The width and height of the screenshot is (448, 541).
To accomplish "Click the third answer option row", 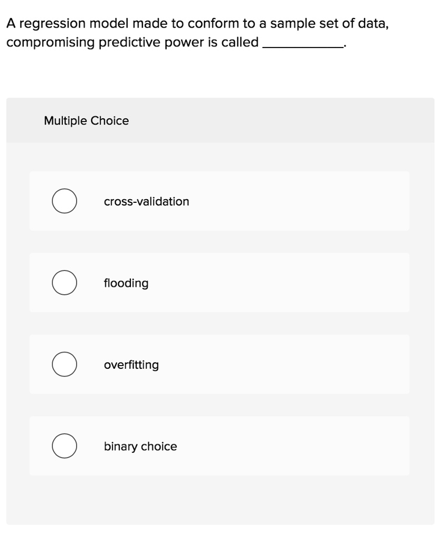I will pyautogui.click(x=220, y=364).
